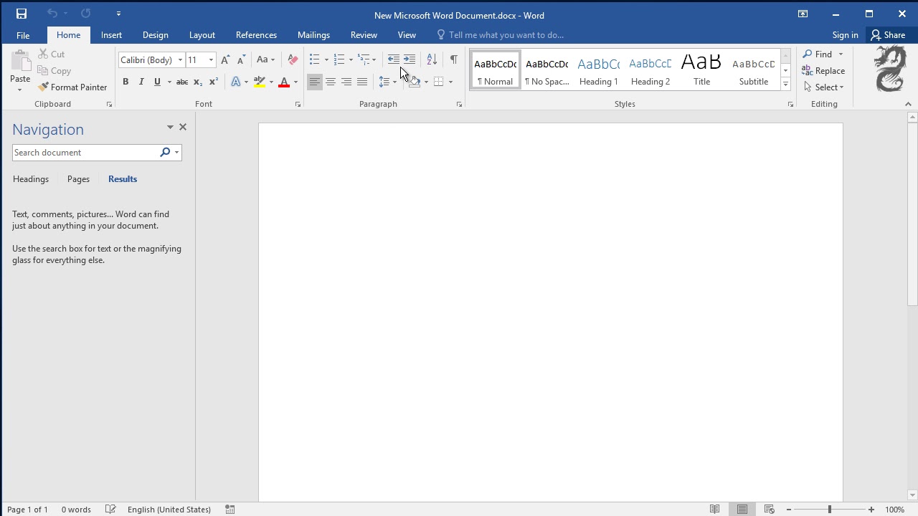This screenshot has width=918, height=516.
Task: Click the Copy button
Action: 55,71
